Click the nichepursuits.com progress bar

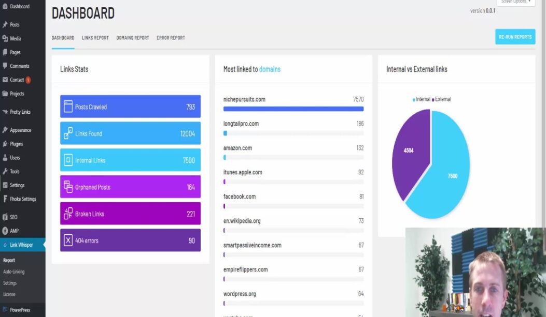click(293, 109)
